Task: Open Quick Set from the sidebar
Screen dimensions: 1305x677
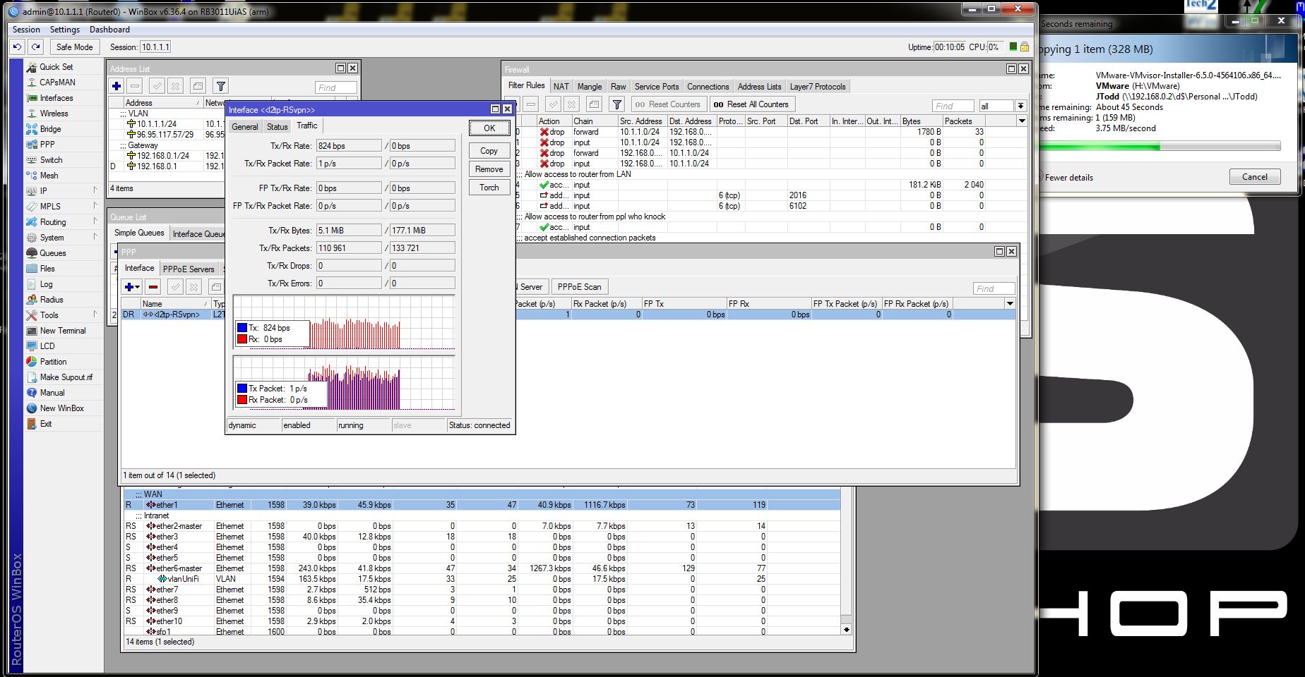Action: coord(56,67)
